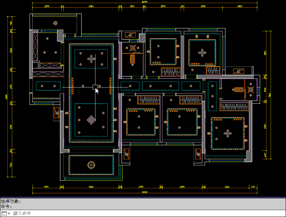
Task: Select the chandelier in the bottom-right bedroom
Action: [x=228, y=133]
